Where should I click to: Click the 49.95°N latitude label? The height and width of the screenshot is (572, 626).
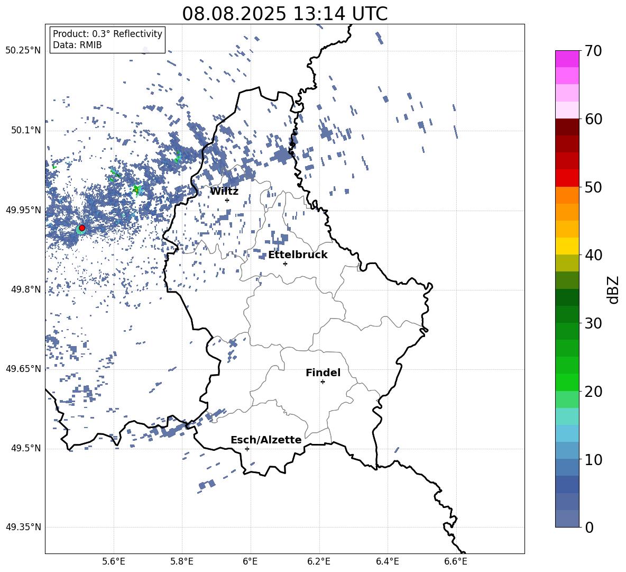tap(23, 210)
